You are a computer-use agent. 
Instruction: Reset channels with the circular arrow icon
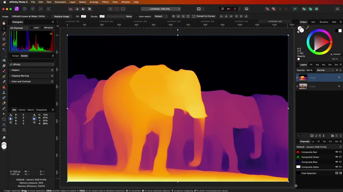point(340,147)
